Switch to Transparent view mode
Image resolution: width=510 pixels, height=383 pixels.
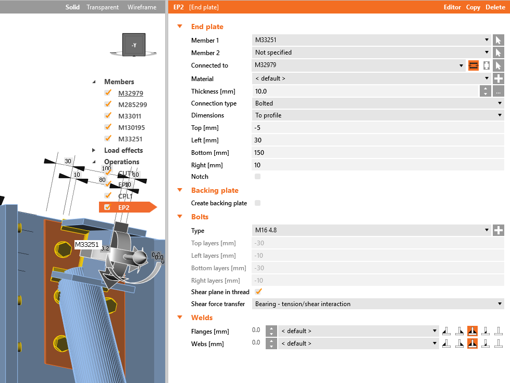[x=102, y=7]
